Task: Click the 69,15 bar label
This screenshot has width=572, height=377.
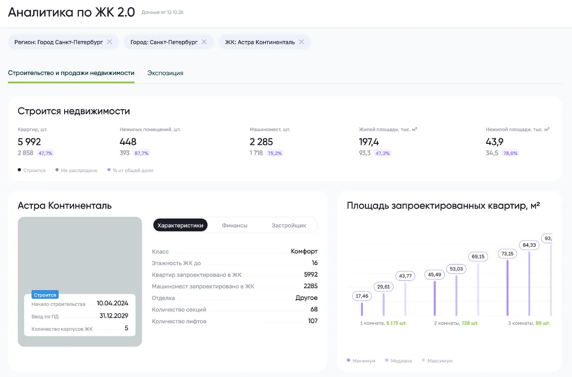Action: [x=478, y=256]
